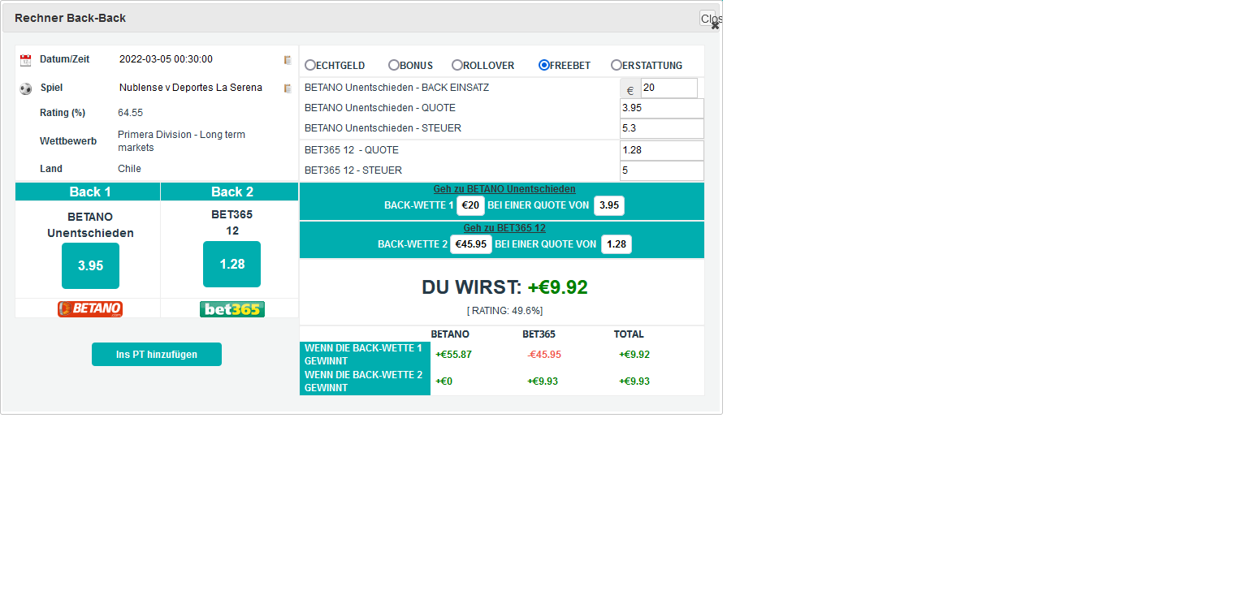Click the RATING: 49.6% text
Screen dimensions: 1242x599
(504, 311)
